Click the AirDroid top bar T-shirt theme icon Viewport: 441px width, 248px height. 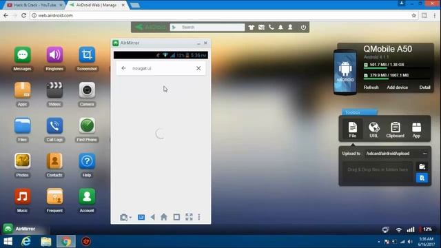coord(251,28)
